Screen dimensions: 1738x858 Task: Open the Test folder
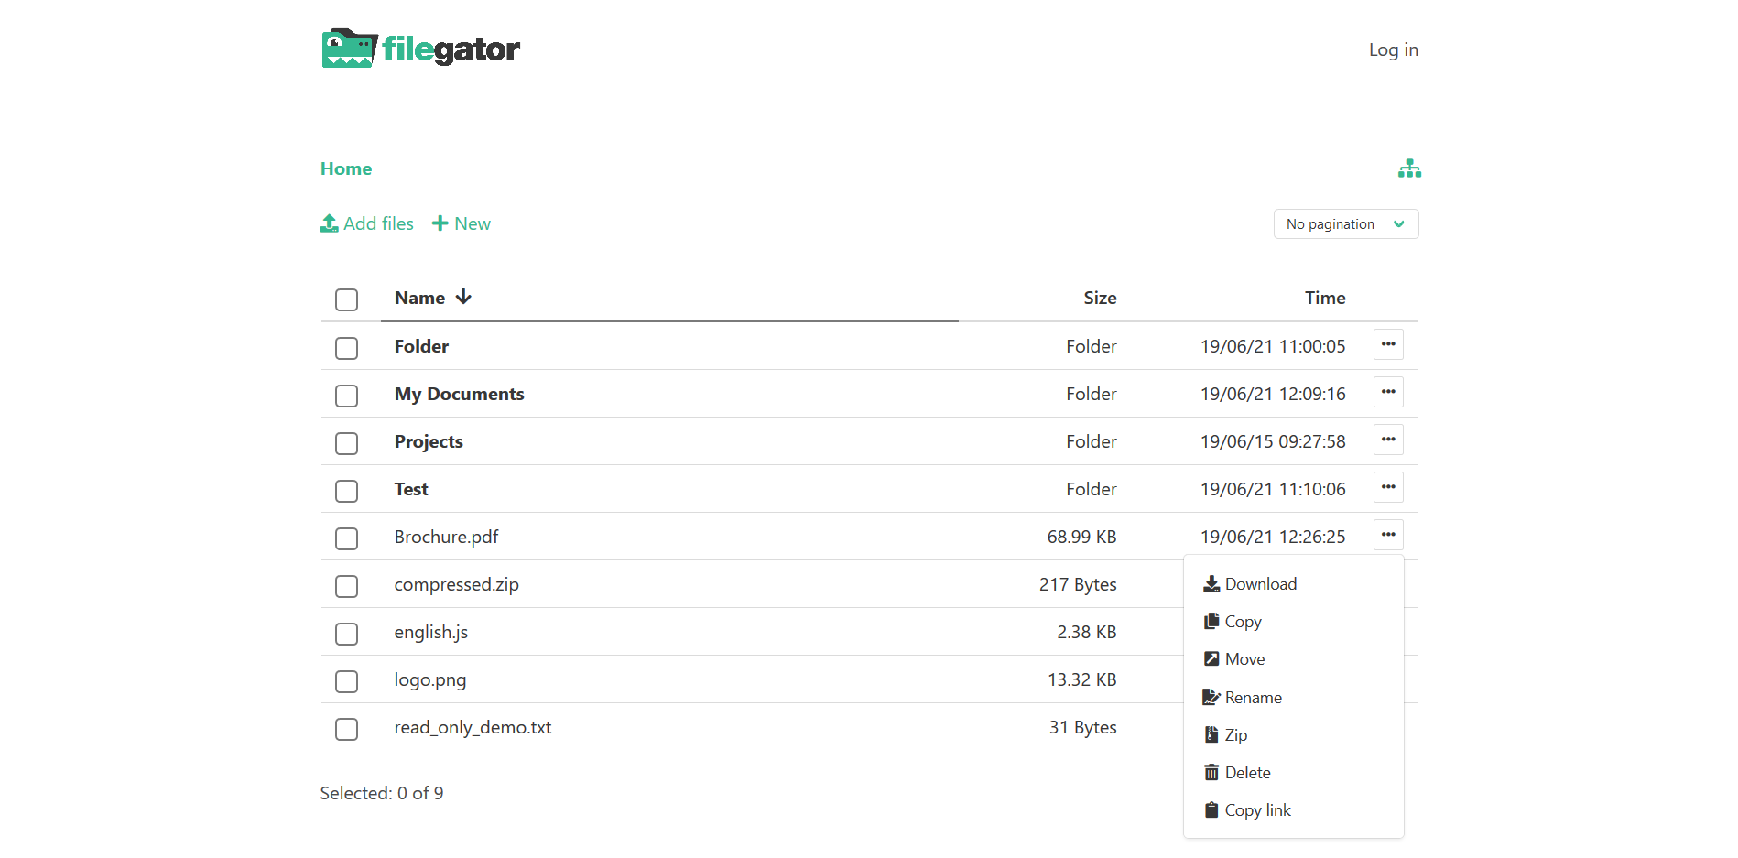(x=411, y=490)
